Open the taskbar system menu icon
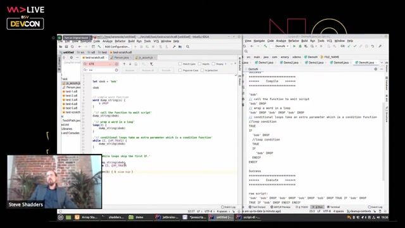The width and height of the screenshot is (405, 228). (x=61, y=217)
